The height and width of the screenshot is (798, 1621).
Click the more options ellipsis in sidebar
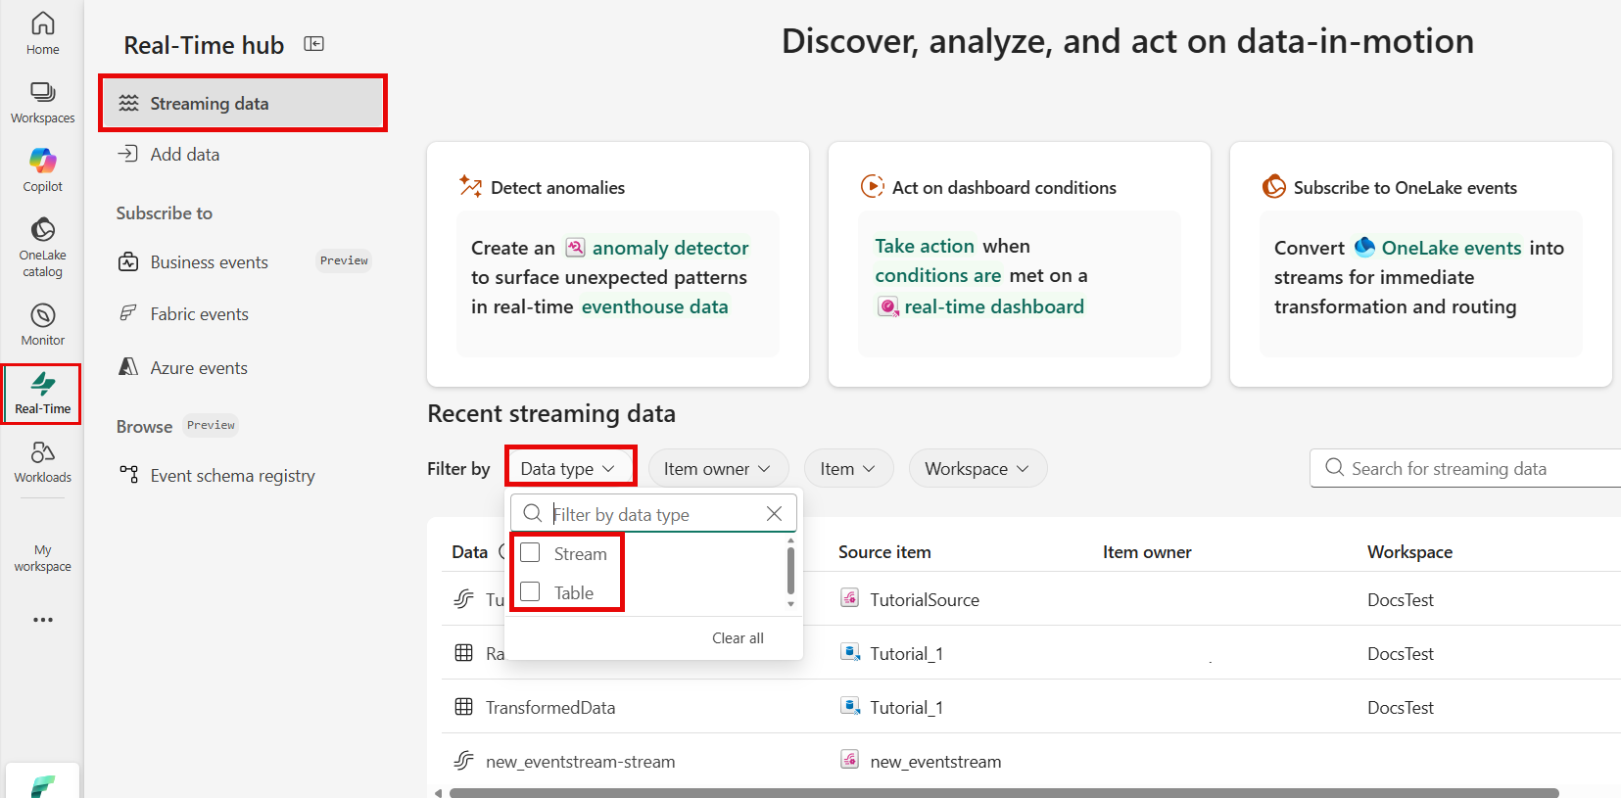pos(42,620)
